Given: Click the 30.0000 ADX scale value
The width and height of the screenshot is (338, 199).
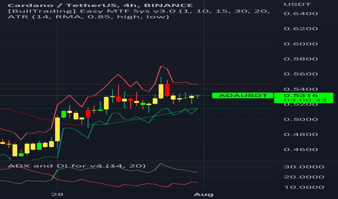Looking at the screenshot, I should click(304, 167).
